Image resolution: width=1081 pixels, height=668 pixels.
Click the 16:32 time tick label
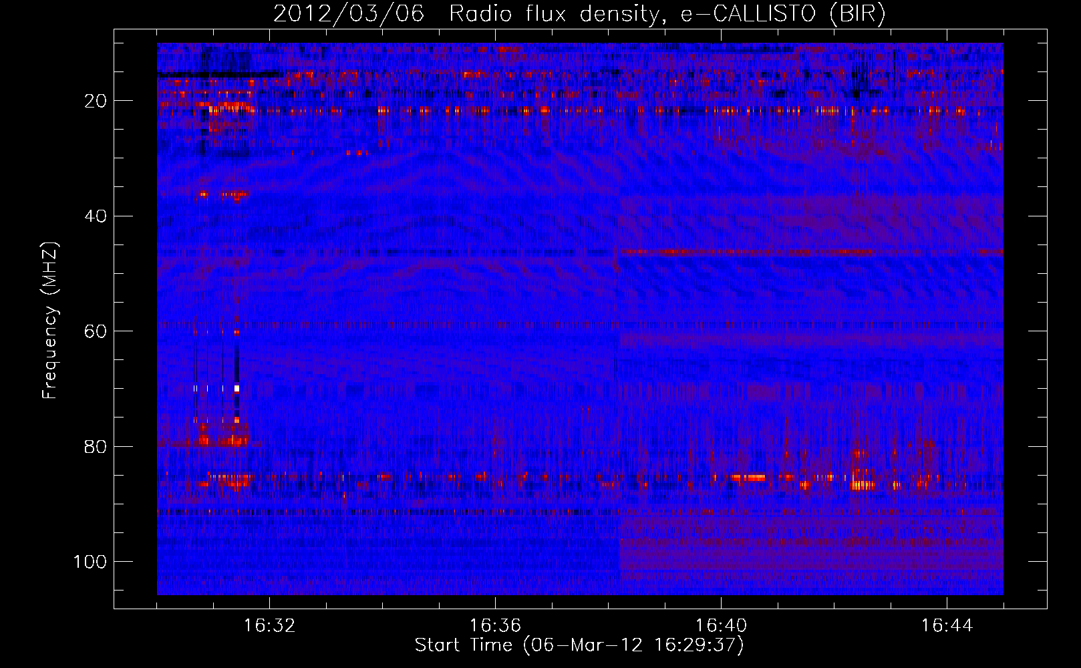[x=269, y=626]
